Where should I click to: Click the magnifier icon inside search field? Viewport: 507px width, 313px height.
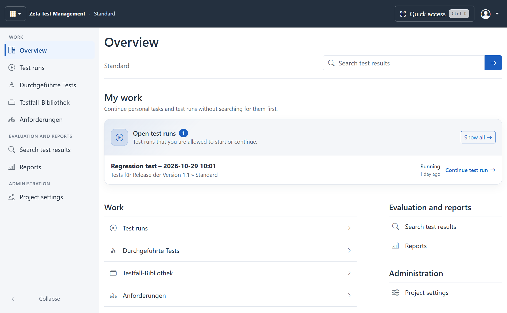click(x=331, y=63)
